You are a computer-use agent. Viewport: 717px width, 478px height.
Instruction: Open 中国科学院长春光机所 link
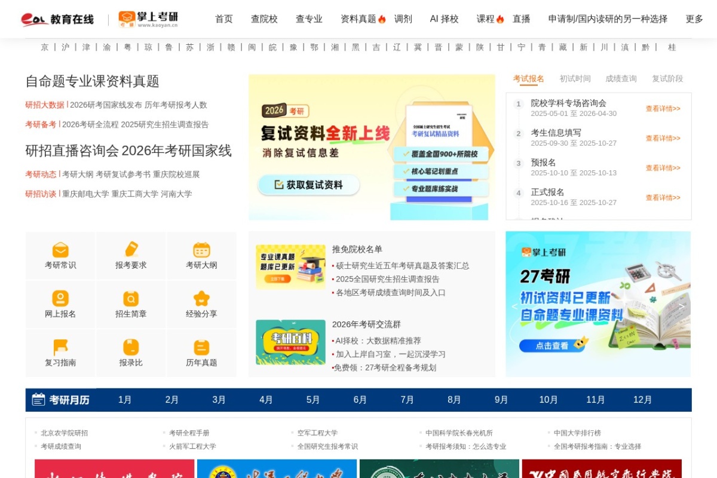(459, 433)
